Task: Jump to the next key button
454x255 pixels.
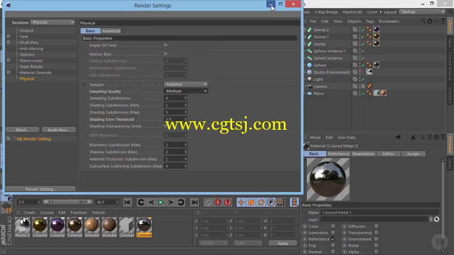Action: 181,202
